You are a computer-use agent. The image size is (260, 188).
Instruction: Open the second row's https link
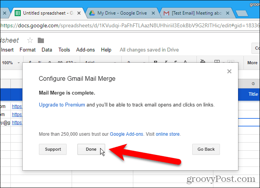pyautogui.click(x=17, y=115)
